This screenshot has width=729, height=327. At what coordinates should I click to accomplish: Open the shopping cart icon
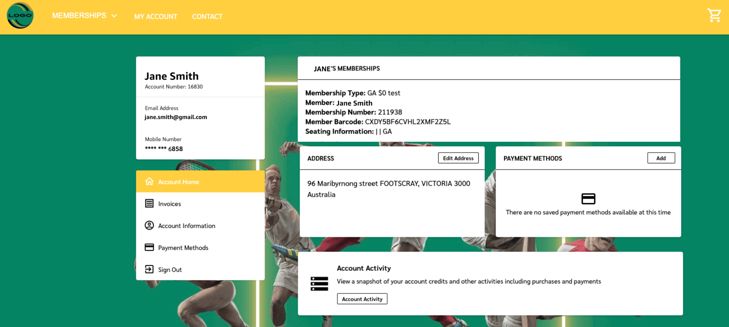[x=714, y=16]
